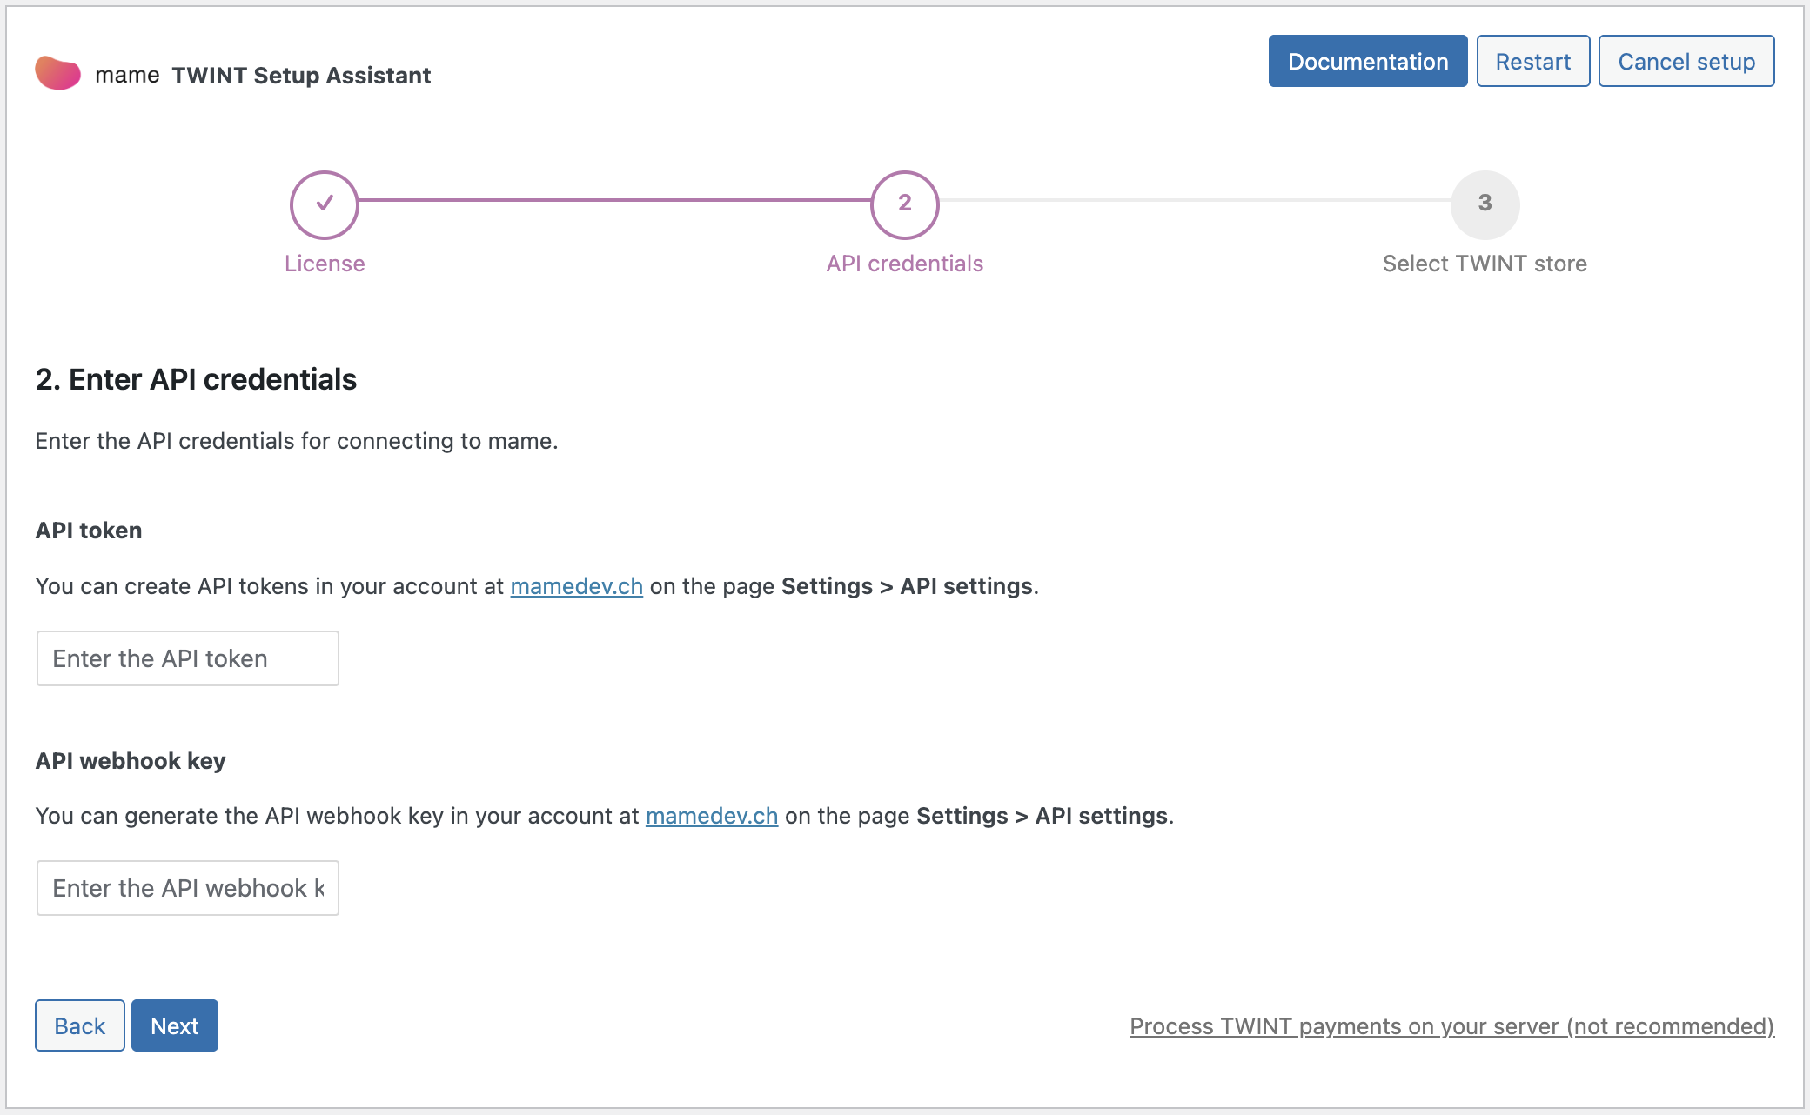Click the API webhook key section label
The height and width of the screenshot is (1115, 1810).
point(131,761)
